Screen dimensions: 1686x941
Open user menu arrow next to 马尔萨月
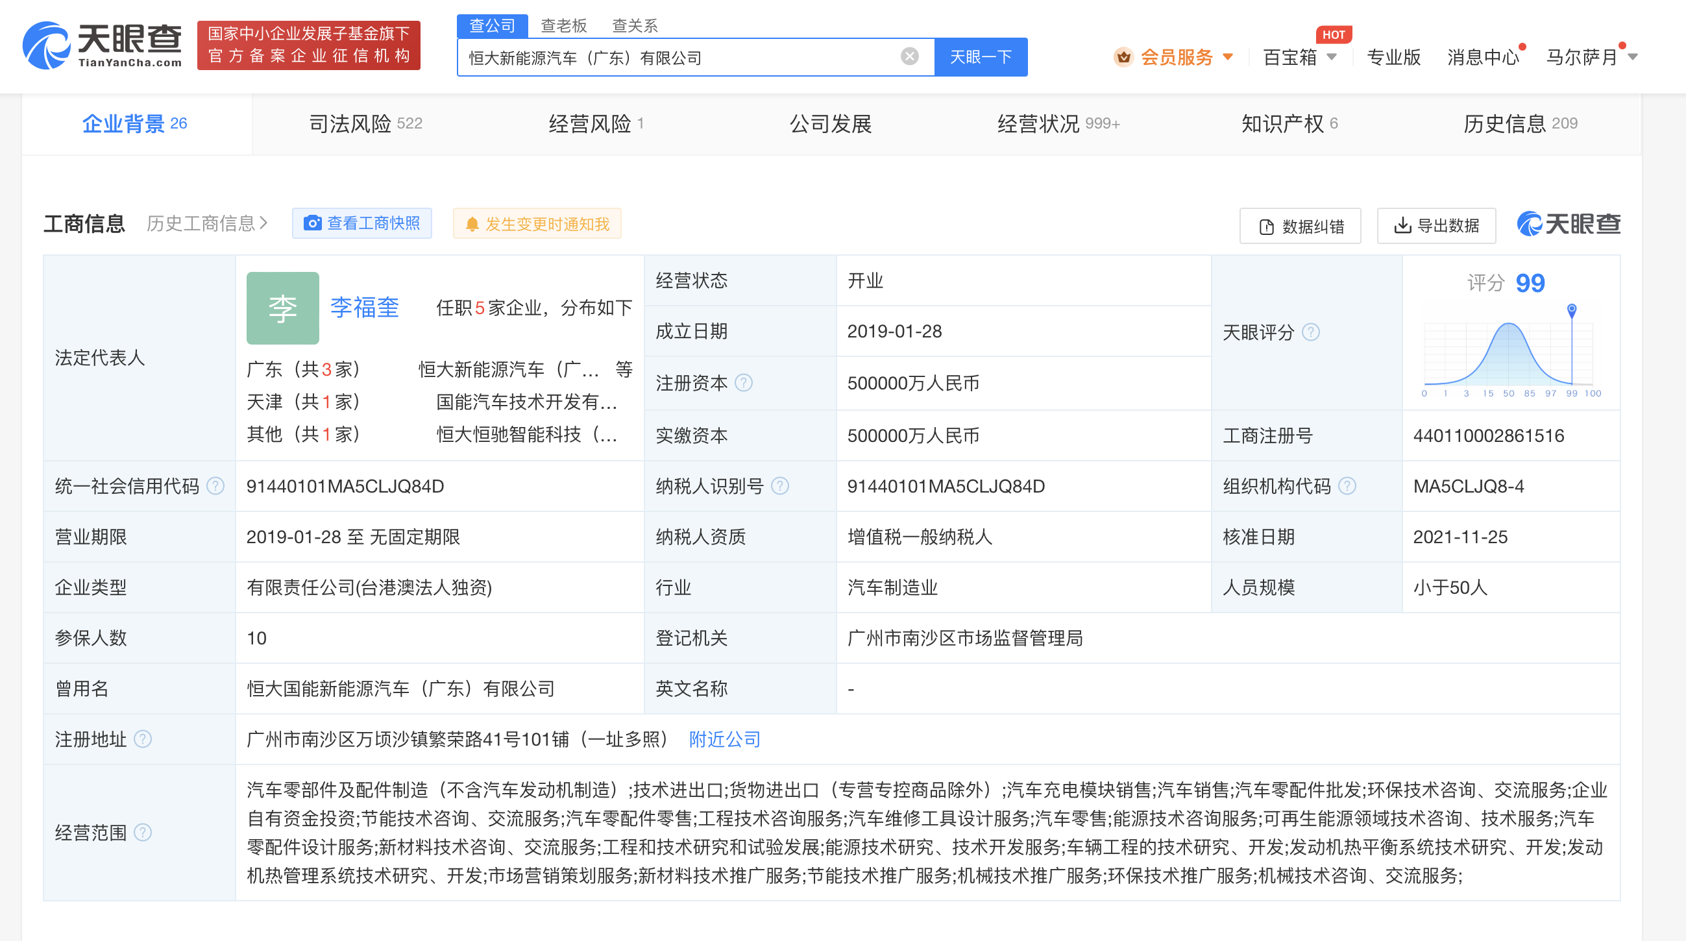[1632, 57]
